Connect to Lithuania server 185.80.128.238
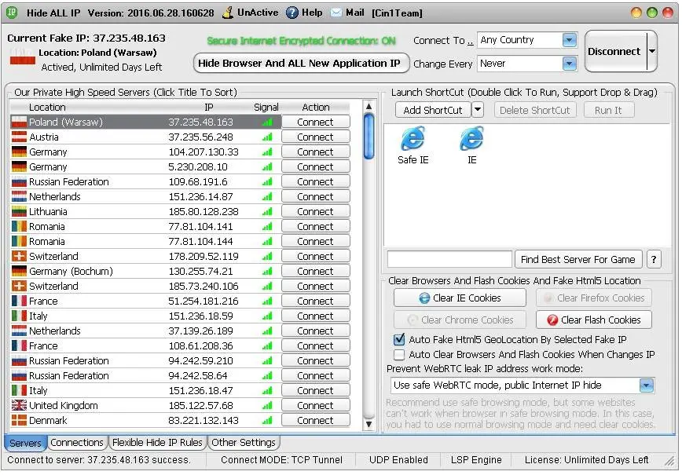The height and width of the screenshot is (475, 682). 315,212
